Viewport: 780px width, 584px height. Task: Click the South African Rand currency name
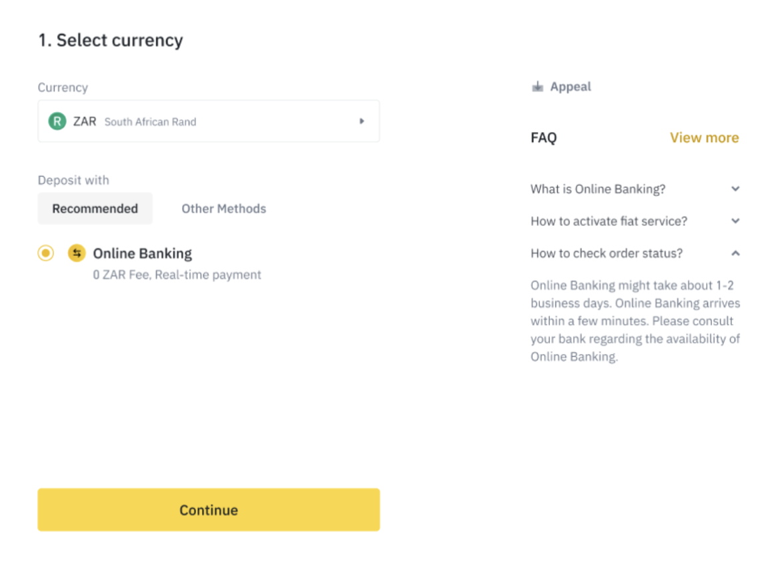pos(151,122)
